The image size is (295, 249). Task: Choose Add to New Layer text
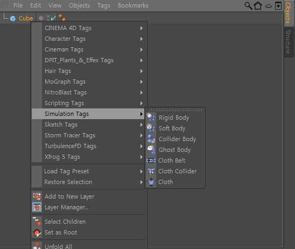69,196
